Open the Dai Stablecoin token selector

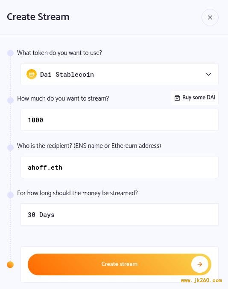point(120,74)
